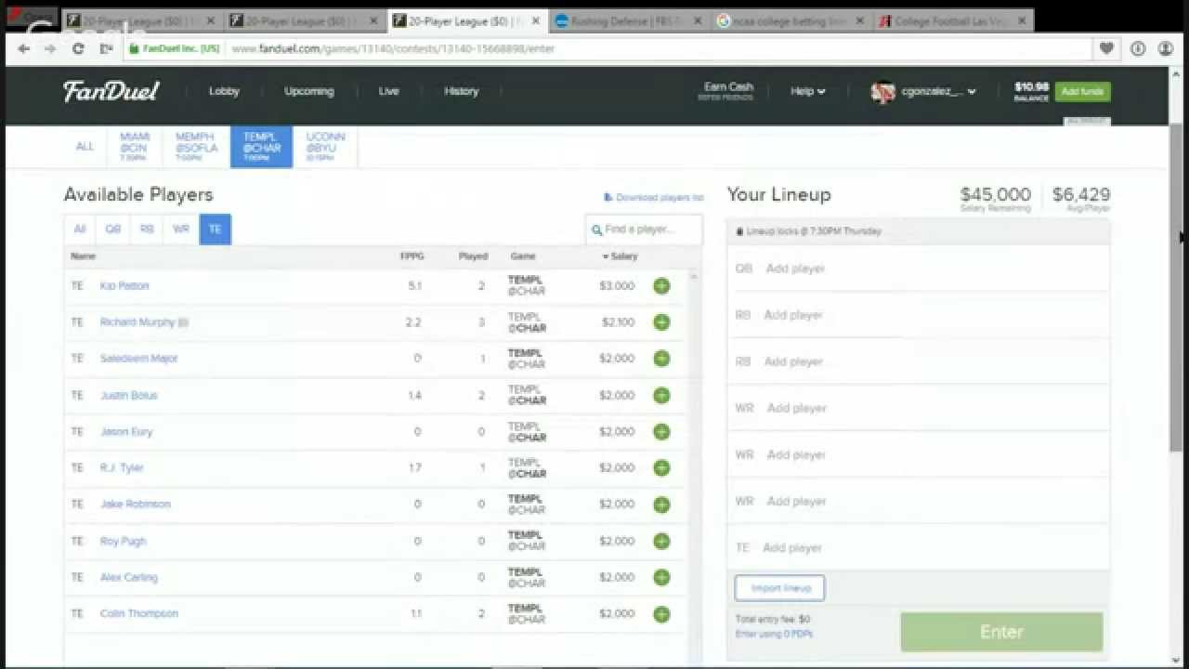
Task: Open the Download players list link
Action: [654, 198]
